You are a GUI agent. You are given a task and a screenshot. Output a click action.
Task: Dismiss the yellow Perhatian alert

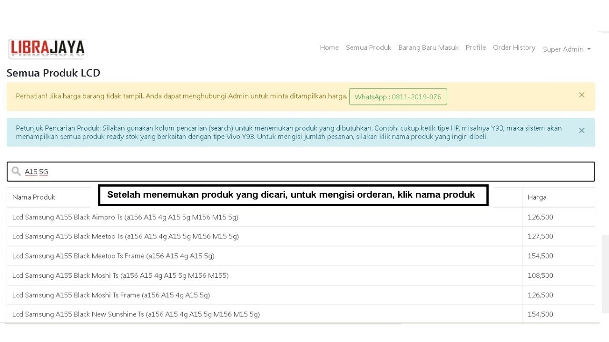(x=581, y=95)
